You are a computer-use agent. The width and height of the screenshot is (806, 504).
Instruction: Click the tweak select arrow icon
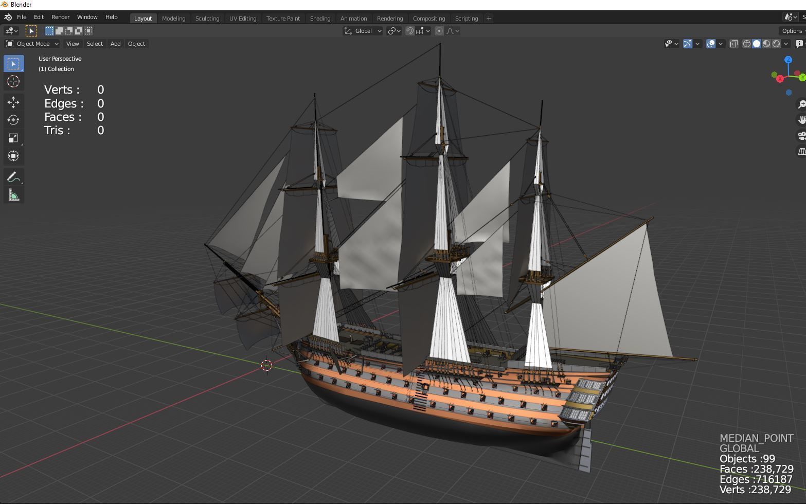pyautogui.click(x=31, y=31)
